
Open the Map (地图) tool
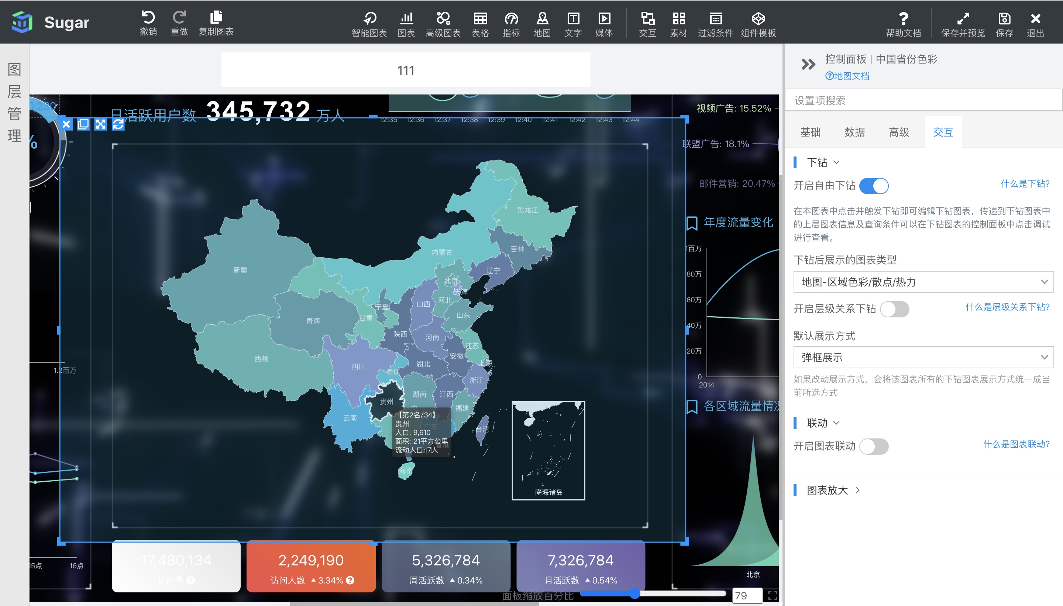click(x=542, y=24)
